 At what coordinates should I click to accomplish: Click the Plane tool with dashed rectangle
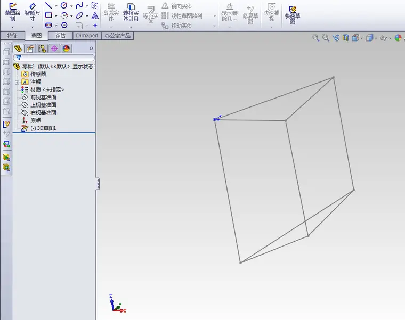95,5
